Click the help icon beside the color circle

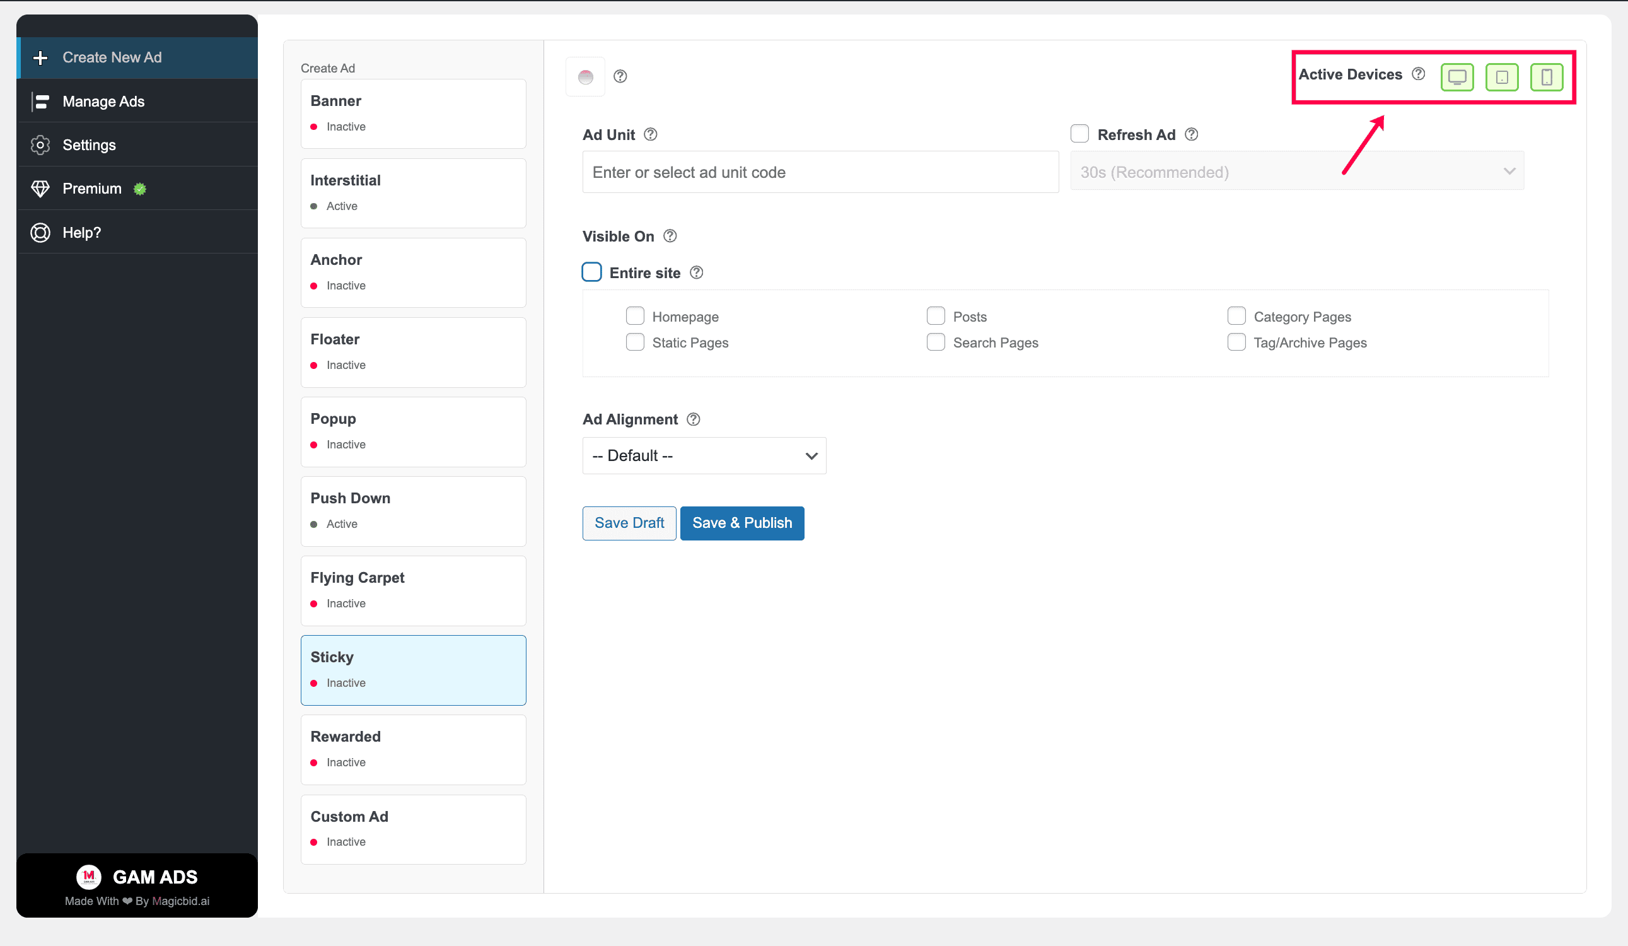point(620,76)
